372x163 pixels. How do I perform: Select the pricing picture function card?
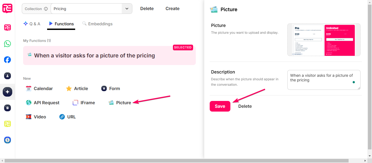point(109,56)
